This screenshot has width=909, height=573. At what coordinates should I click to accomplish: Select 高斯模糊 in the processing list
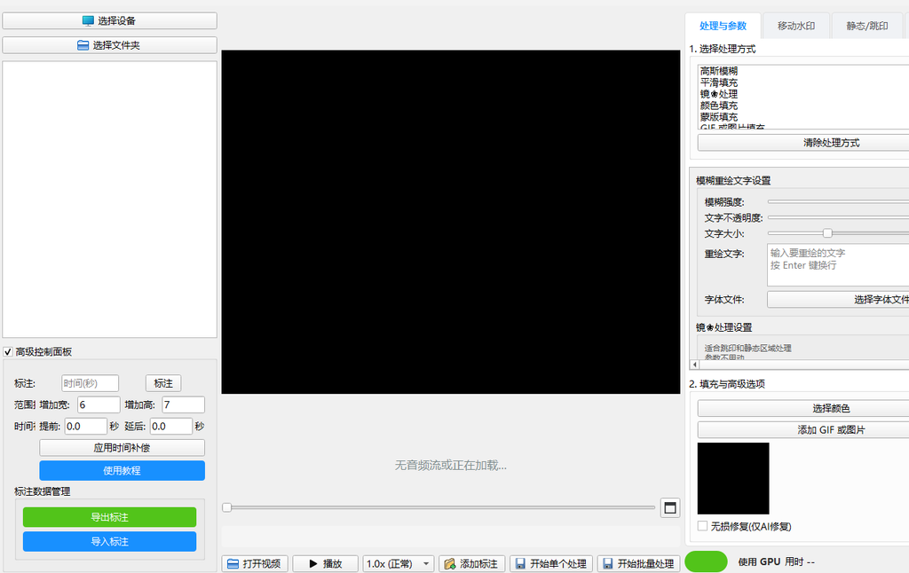[719, 71]
